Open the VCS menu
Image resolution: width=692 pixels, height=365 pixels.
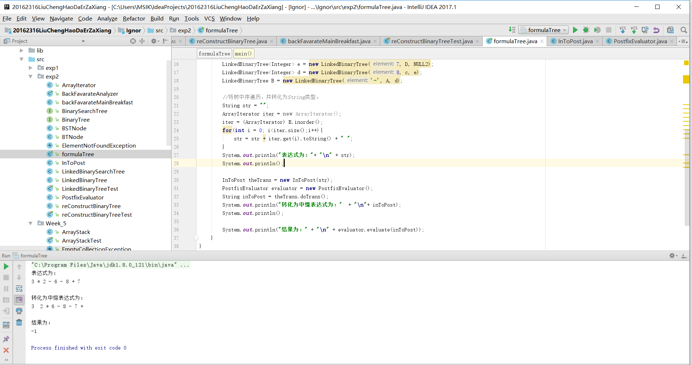(209, 18)
